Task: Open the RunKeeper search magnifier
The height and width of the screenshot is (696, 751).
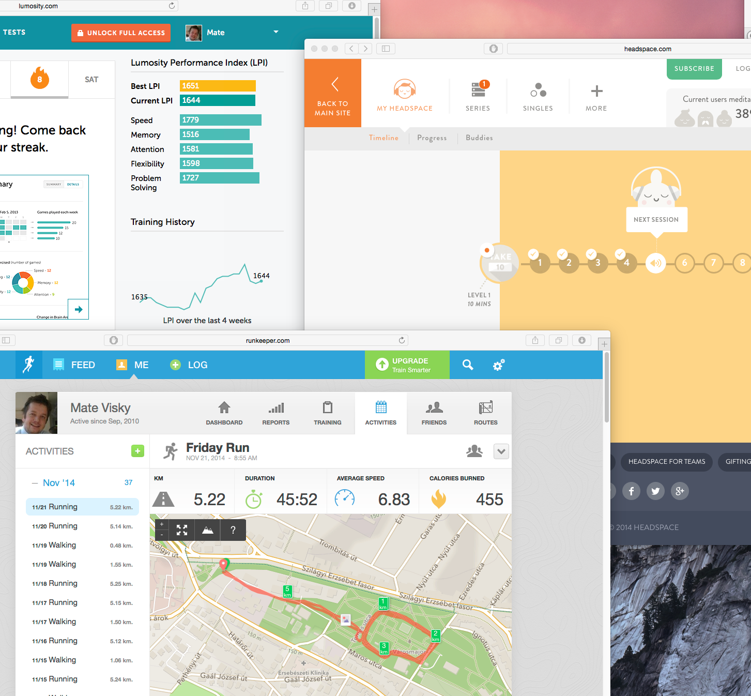Action: pyautogui.click(x=468, y=365)
